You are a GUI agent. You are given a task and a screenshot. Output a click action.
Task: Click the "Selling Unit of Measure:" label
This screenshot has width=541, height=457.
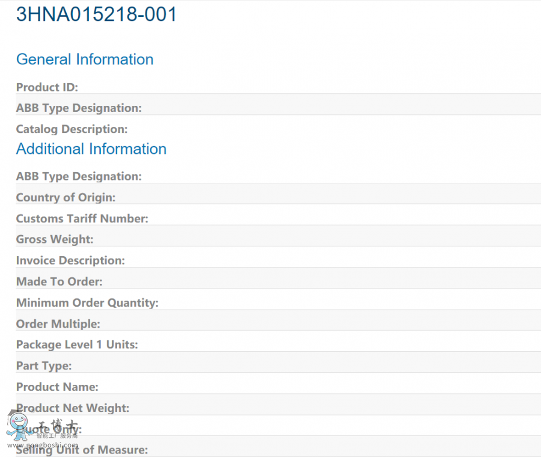[x=82, y=450]
